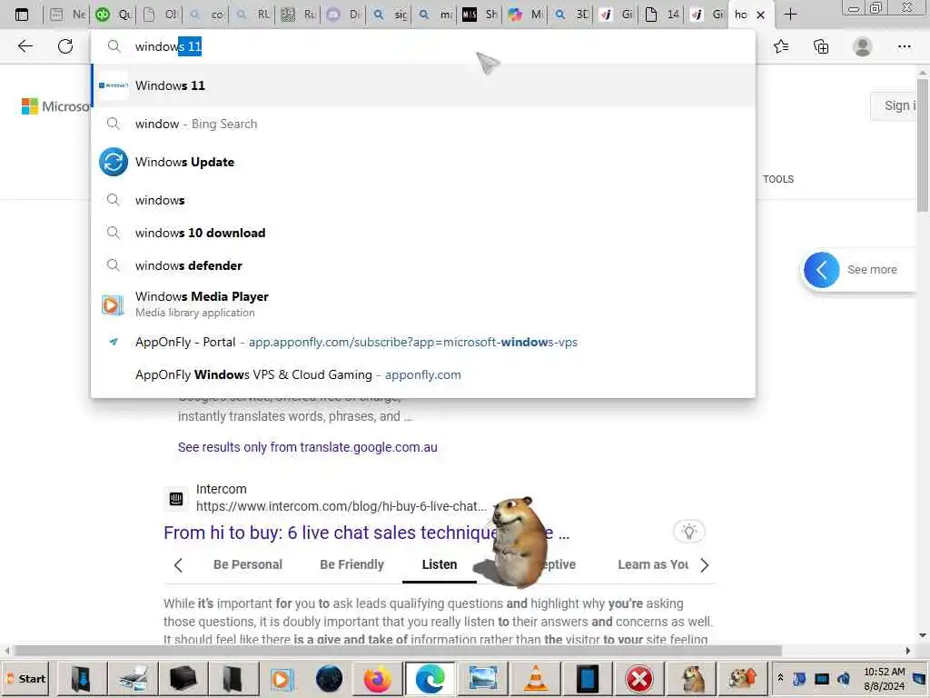
Task: Pick the plain 'windows' search suggestion
Action: coord(423,200)
